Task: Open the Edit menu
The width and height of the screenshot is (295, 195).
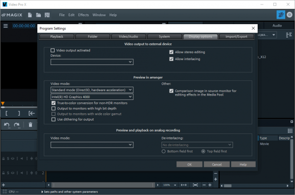Action: [71, 15]
